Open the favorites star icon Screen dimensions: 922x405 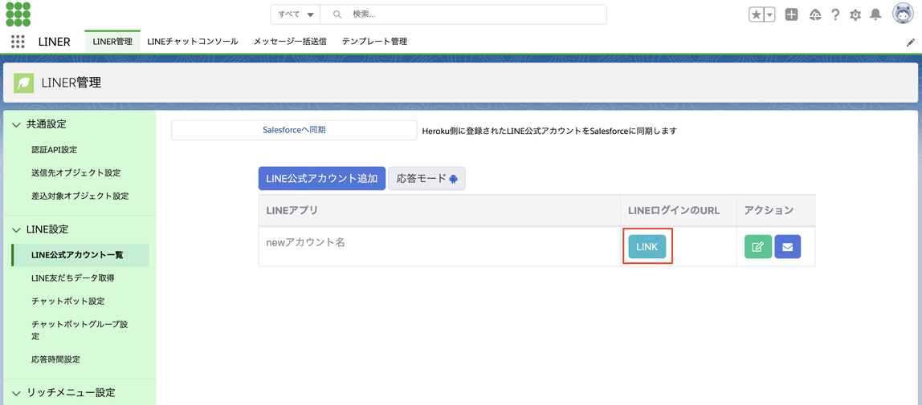point(756,14)
